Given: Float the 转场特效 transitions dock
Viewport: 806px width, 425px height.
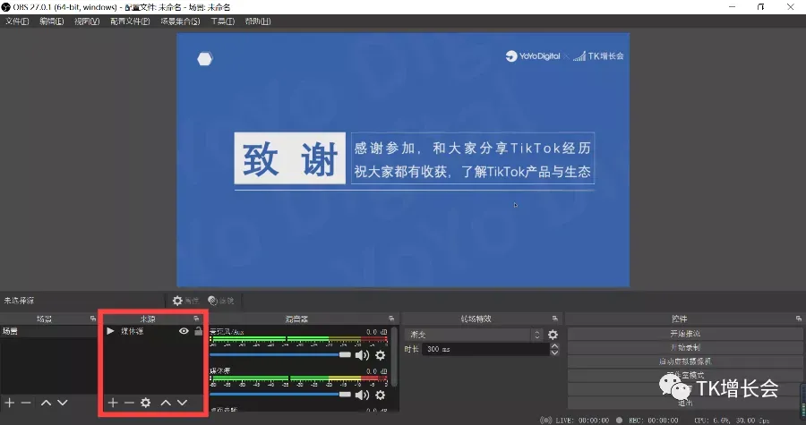Looking at the screenshot, I should 554,319.
